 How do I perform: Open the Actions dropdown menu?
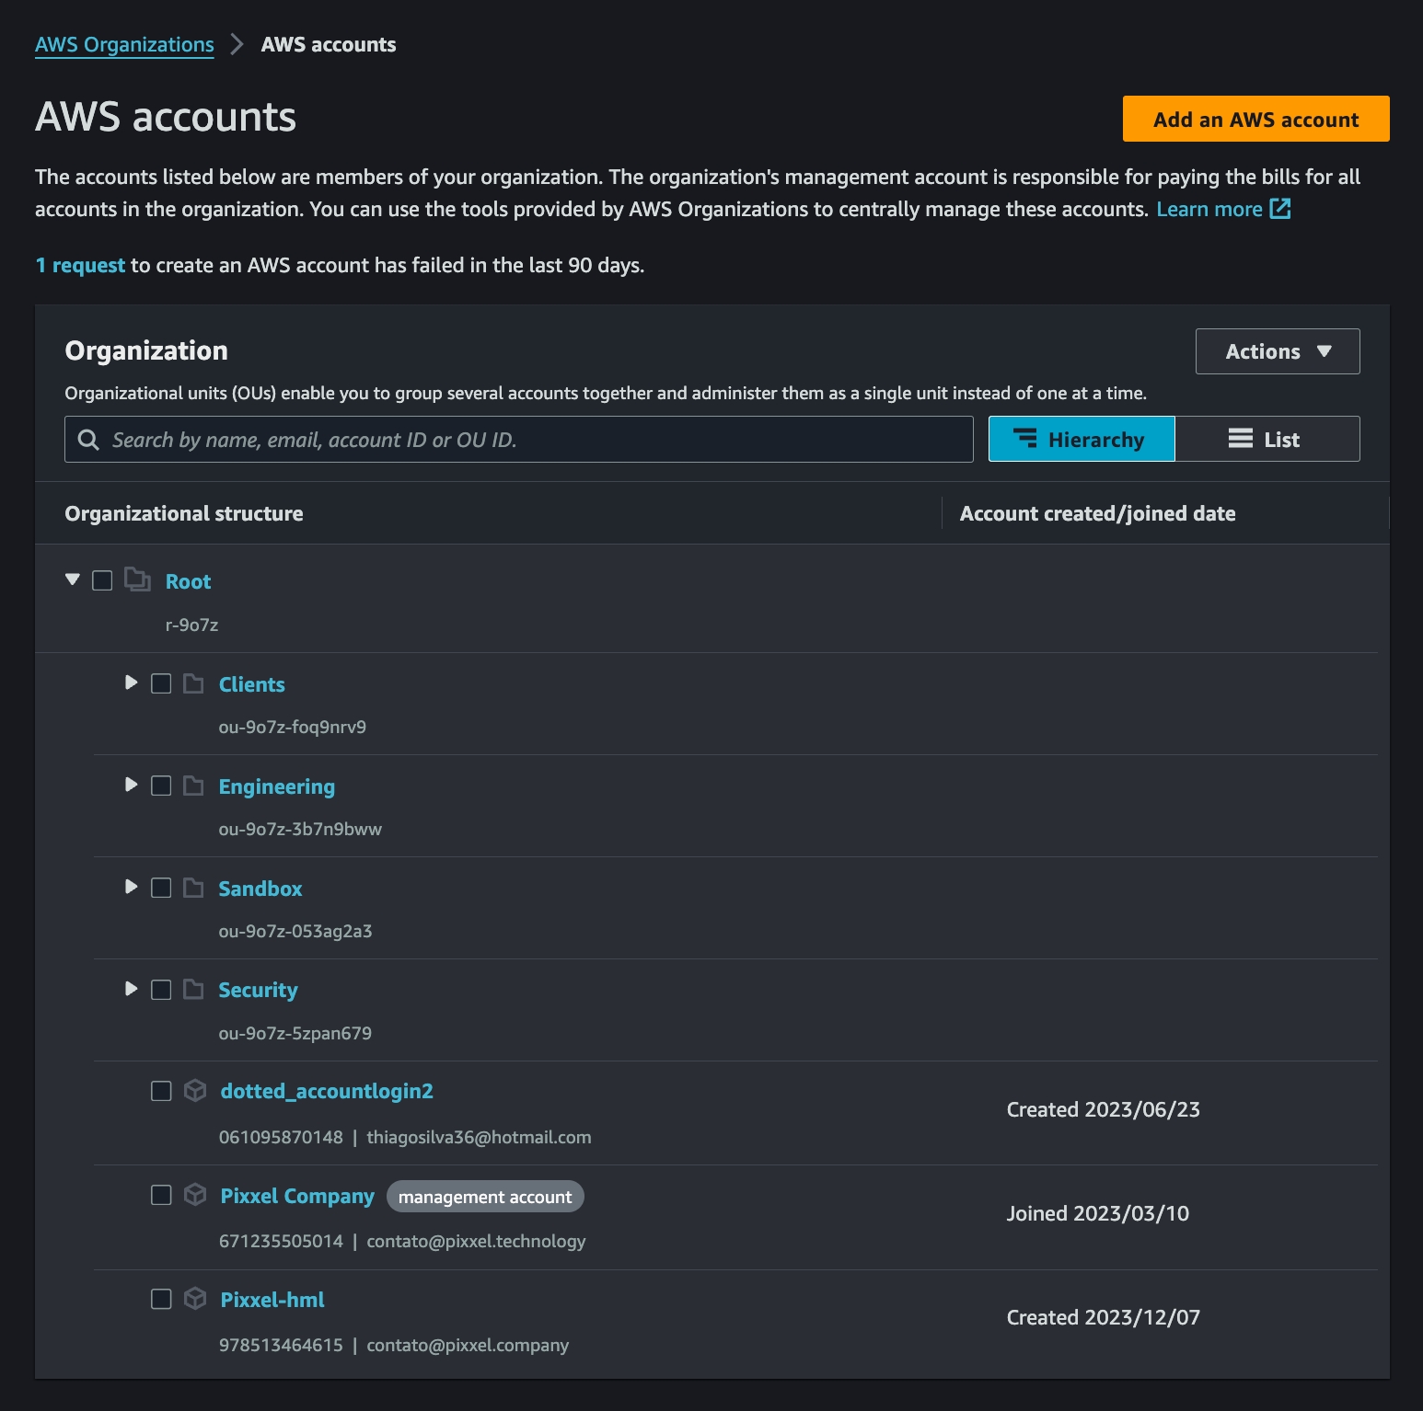click(x=1277, y=351)
